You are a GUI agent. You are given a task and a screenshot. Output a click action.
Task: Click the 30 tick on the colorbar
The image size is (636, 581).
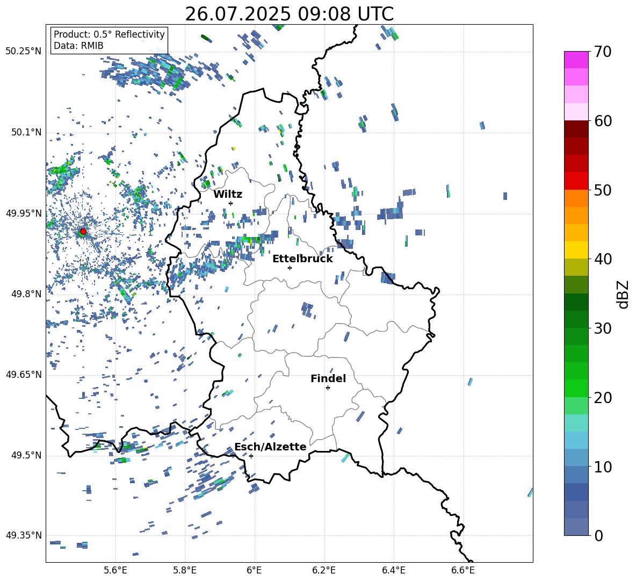(603, 328)
